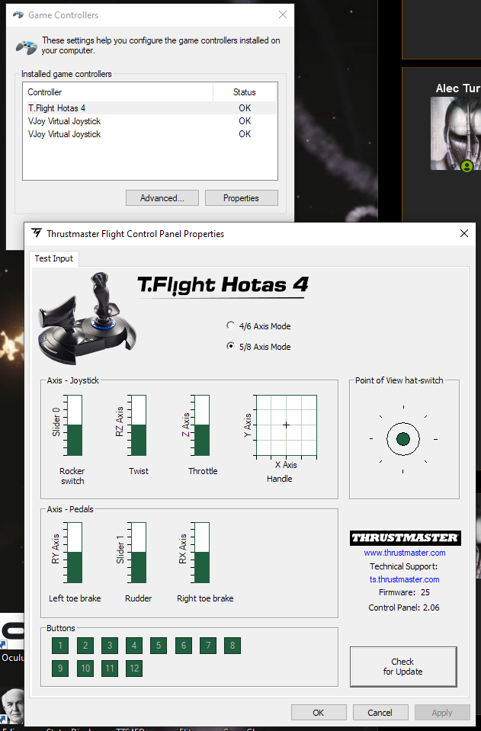Image resolution: width=481 pixels, height=731 pixels.
Task: Click Cancel in Thrustmaster properties
Action: click(x=380, y=713)
